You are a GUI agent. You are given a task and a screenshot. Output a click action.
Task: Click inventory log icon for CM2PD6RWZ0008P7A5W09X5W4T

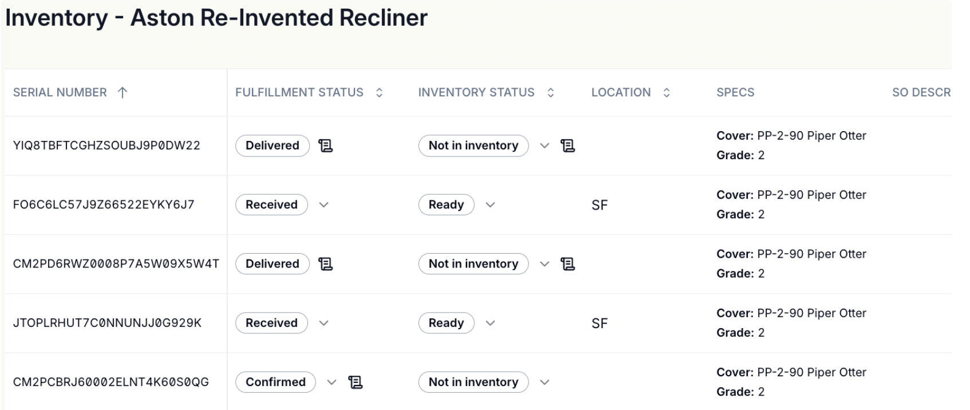click(x=567, y=264)
